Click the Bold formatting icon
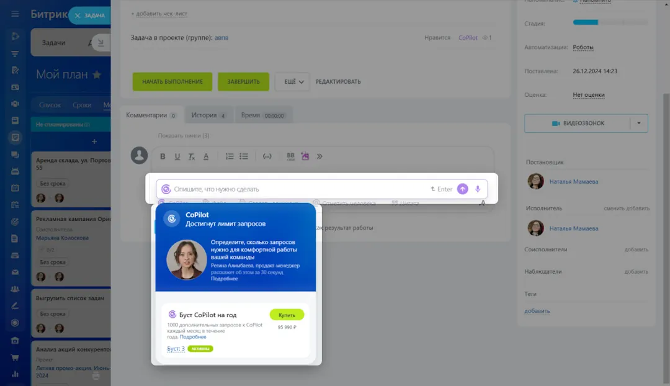670x386 pixels. (x=163, y=156)
